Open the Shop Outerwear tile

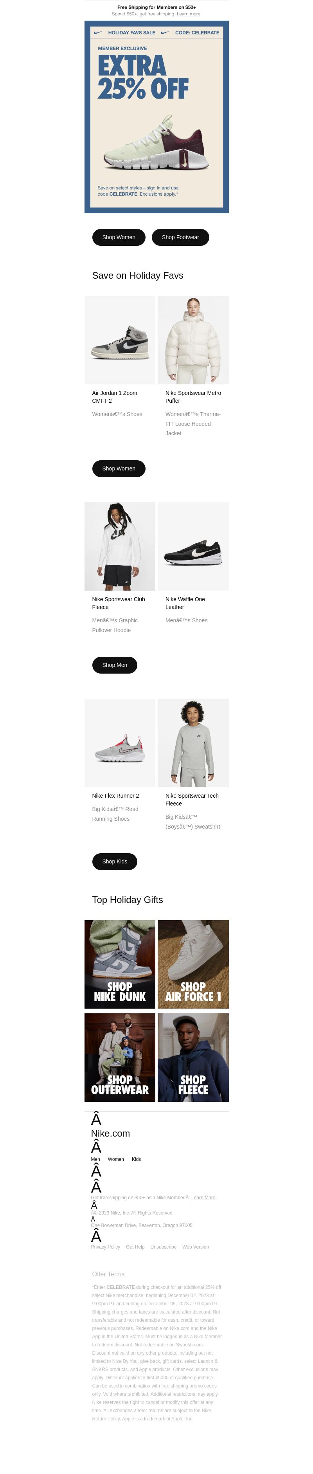click(120, 1058)
